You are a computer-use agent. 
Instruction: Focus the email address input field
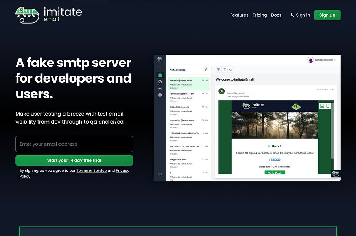tap(74, 144)
